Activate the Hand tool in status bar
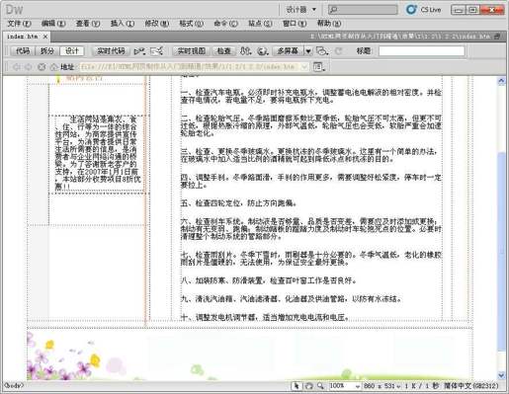 (x=308, y=386)
